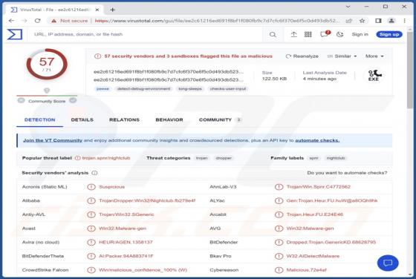Switch to the BEHAVIOR tab
This screenshot has width=416, height=279.
coord(169,119)
